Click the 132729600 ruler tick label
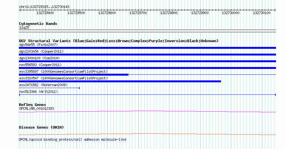285x149 pixels. click(x=107, y=13)
